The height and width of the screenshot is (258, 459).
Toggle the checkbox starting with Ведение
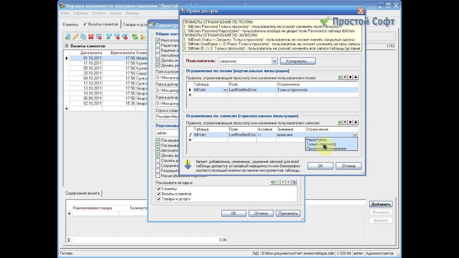click(158, 51)
